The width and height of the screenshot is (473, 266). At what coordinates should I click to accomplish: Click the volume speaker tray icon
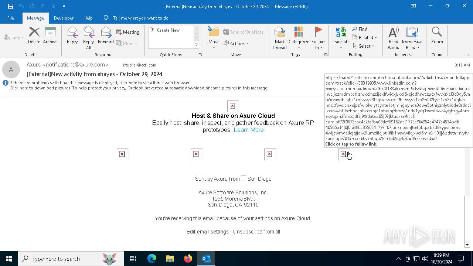[425, 259]
